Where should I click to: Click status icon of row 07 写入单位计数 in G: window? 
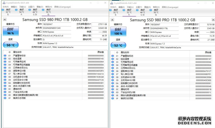tap(5, 74)
